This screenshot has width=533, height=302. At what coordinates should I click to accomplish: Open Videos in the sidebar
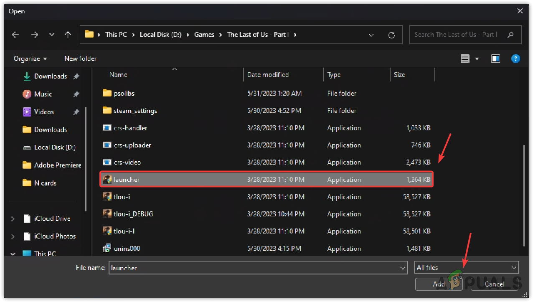pyautogui.click(x=44, y=112)
